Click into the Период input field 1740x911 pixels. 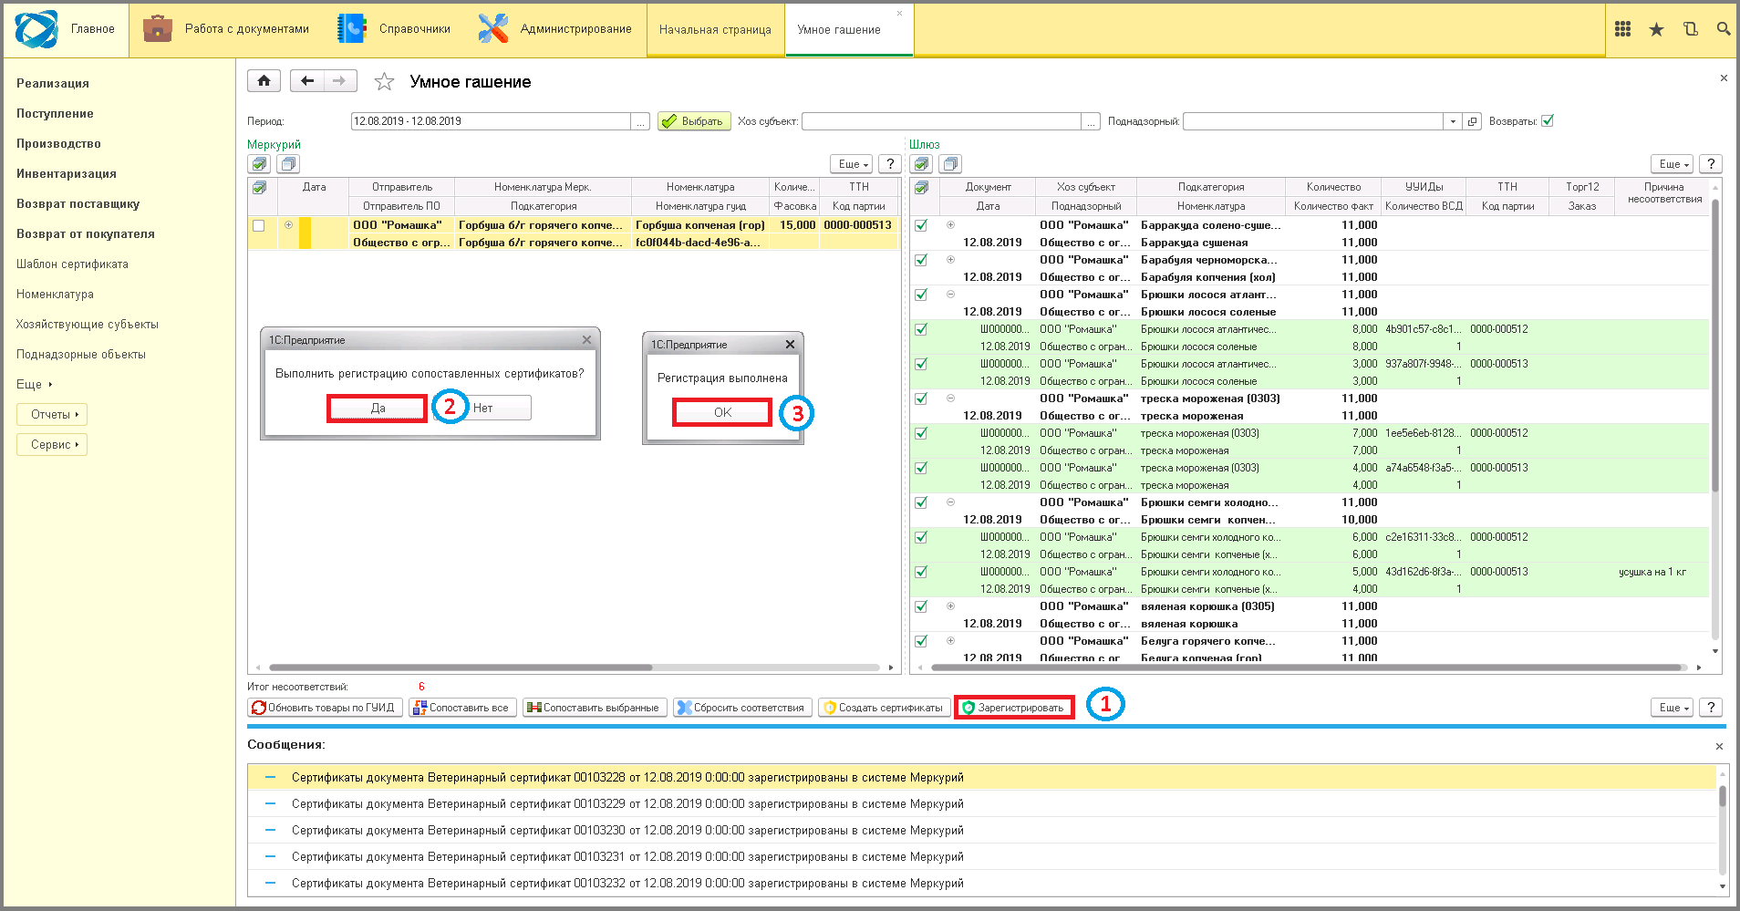491,121
